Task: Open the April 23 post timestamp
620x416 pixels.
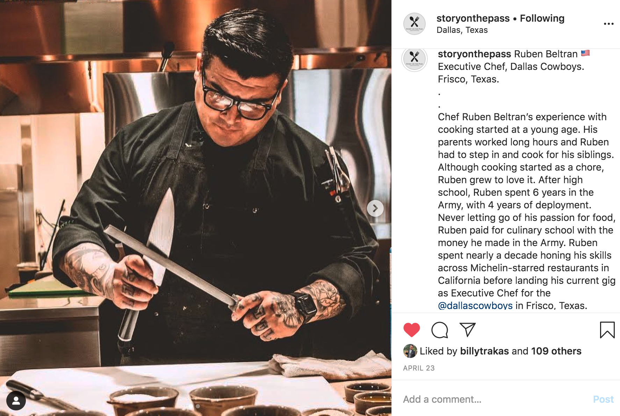Action: click(x=419, y=368)
